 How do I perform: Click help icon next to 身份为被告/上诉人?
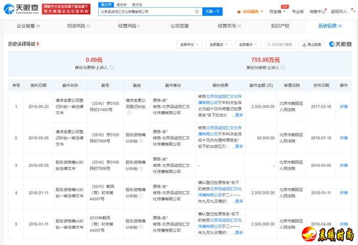coord(283,68)
